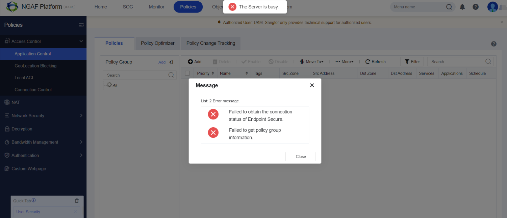Collapse the Policies sidebar with the menu icon
Viewport: 507px width, 218px height.
coord(81,25)
